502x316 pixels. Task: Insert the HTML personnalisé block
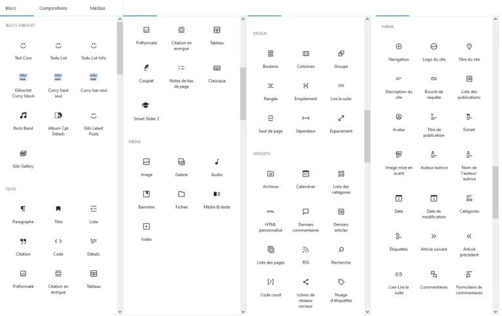[271, 220]
